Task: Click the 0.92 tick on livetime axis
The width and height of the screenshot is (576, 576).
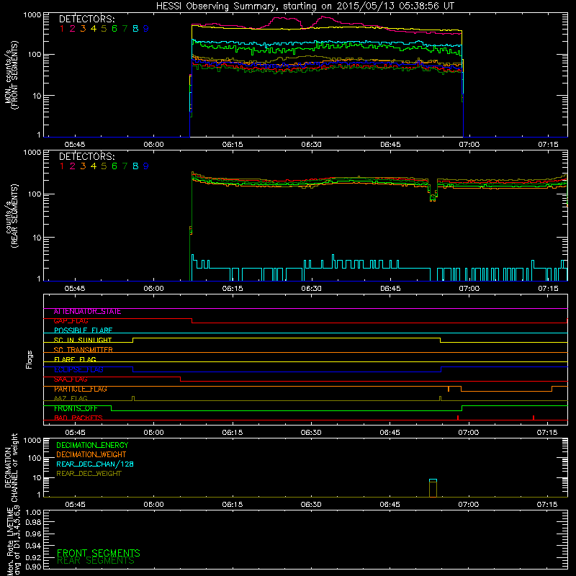Action: coord(33,557)
